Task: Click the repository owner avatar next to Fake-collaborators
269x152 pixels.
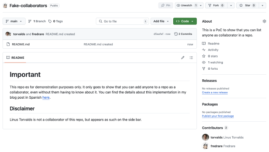Action: coord(5,5)
